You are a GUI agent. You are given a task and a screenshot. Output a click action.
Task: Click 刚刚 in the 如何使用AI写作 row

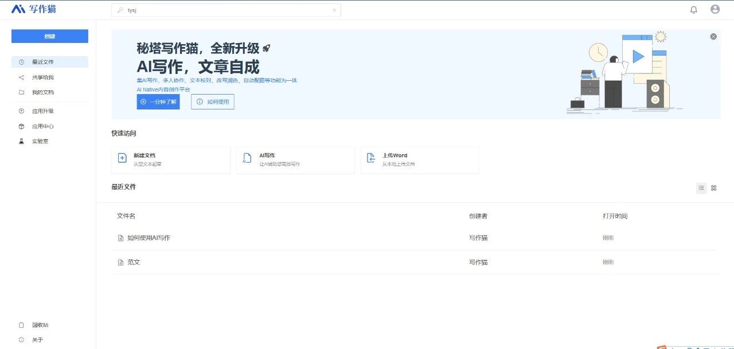(x=608, y=238)
